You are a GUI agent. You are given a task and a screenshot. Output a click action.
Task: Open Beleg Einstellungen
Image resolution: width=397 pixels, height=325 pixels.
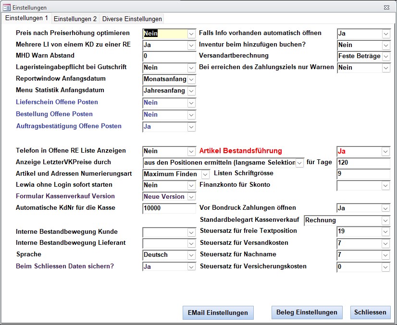tap(307, 313)
